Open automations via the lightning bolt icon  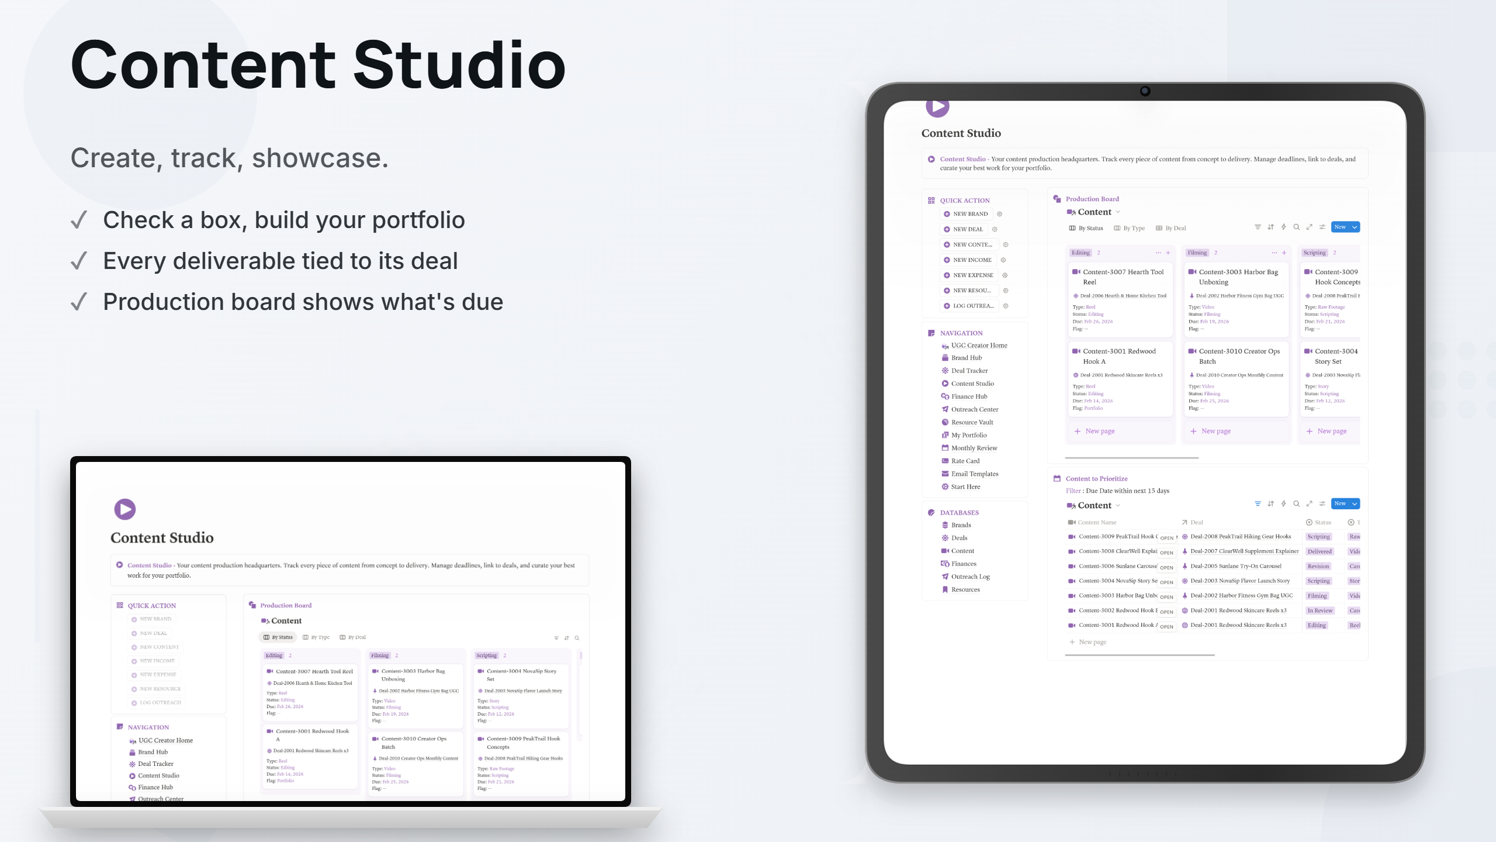pos(1284,227)
